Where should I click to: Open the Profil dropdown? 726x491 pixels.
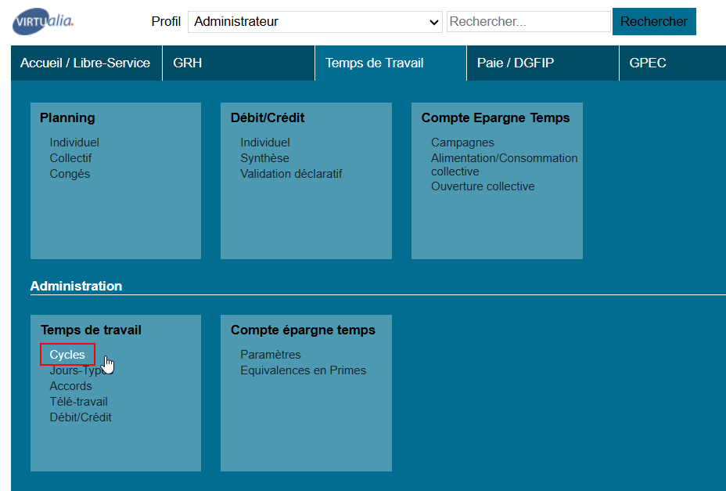point(315,22)
